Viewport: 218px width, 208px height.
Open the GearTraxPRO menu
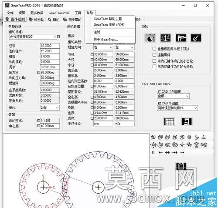pyautogui.click(x=59, y=13)
